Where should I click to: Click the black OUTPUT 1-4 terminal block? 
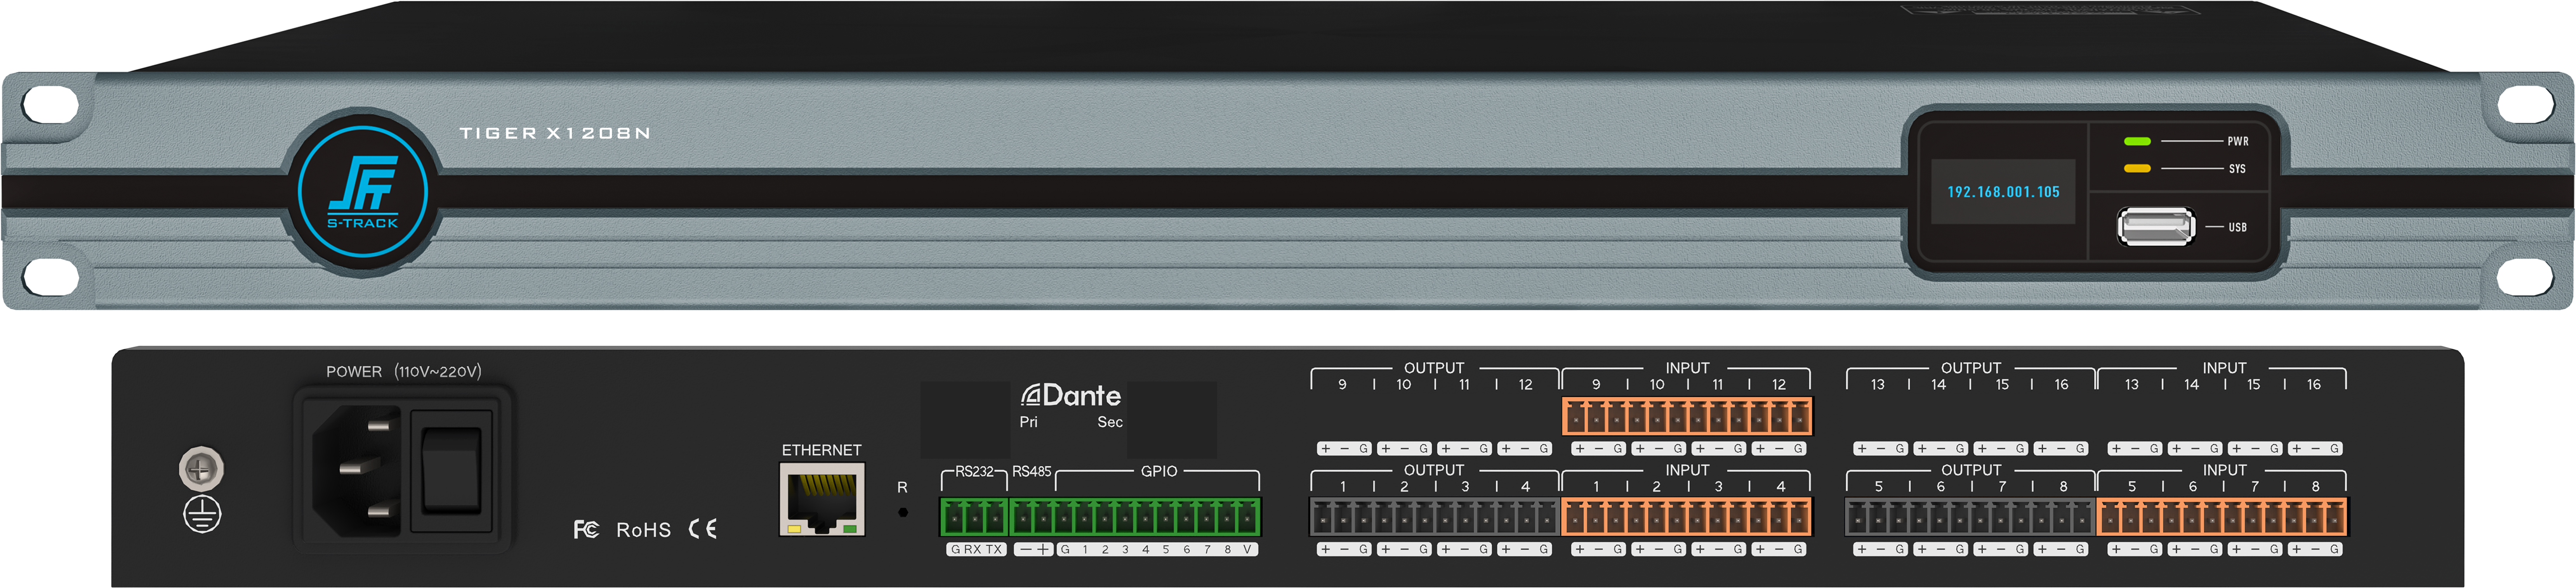pos(1434,517)
